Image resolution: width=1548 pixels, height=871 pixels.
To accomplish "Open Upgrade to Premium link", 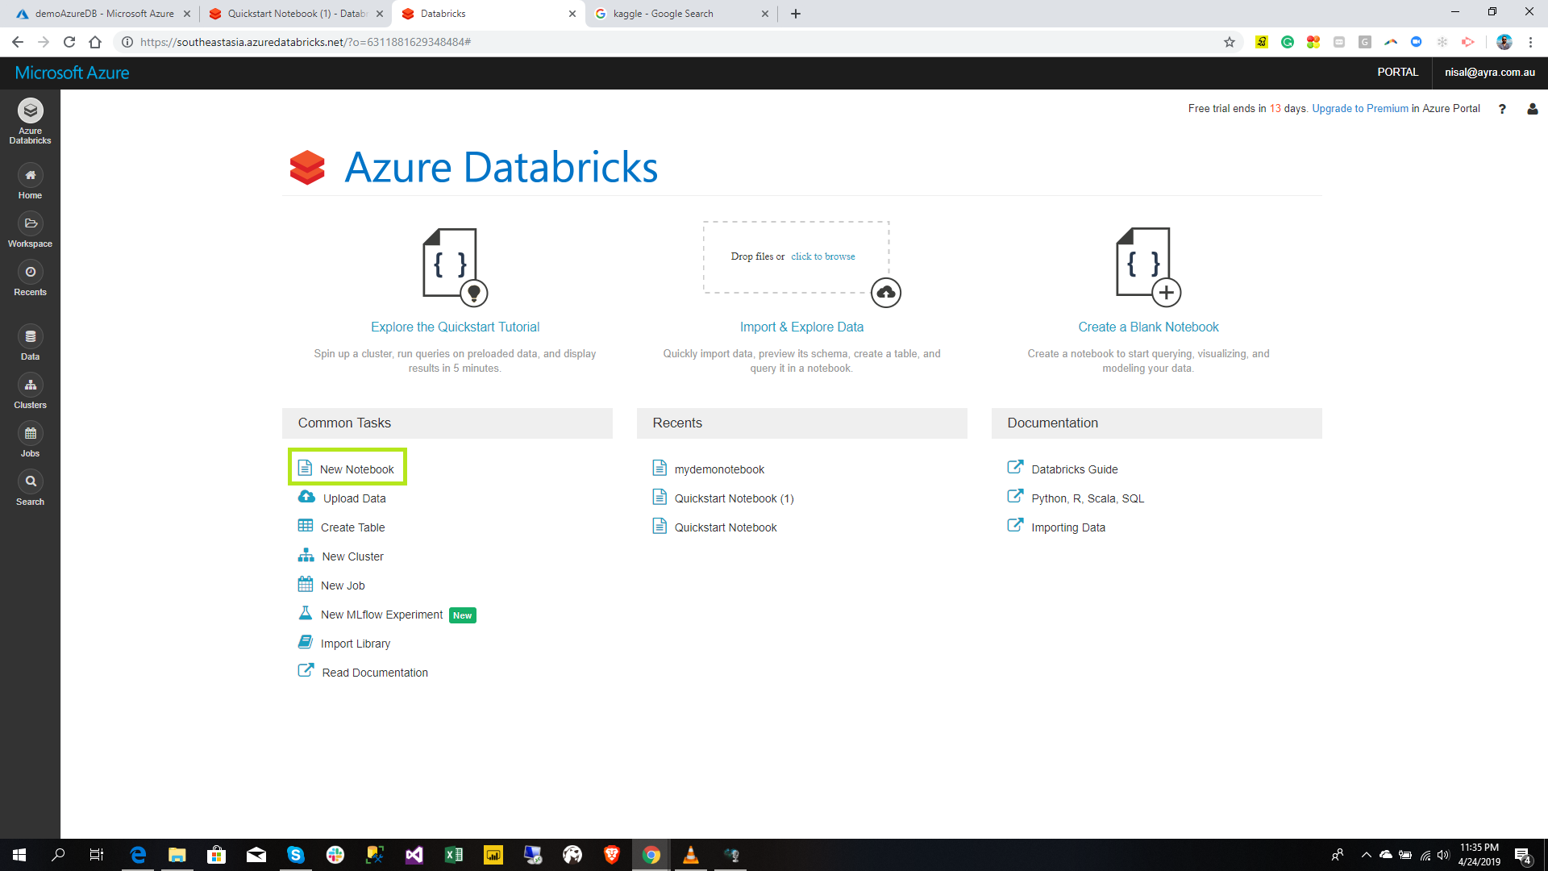I will click(x=1359, y=109).
